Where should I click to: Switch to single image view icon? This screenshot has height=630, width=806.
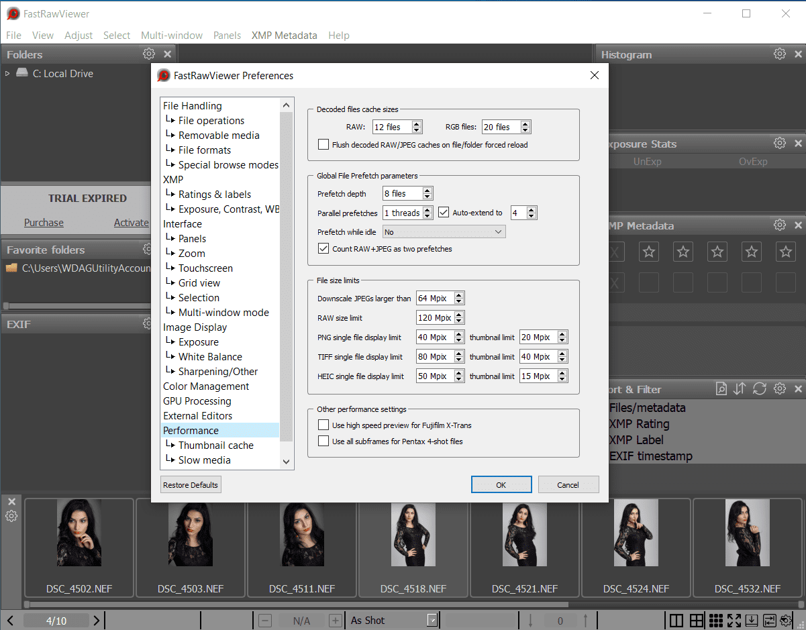click(676, 621)
